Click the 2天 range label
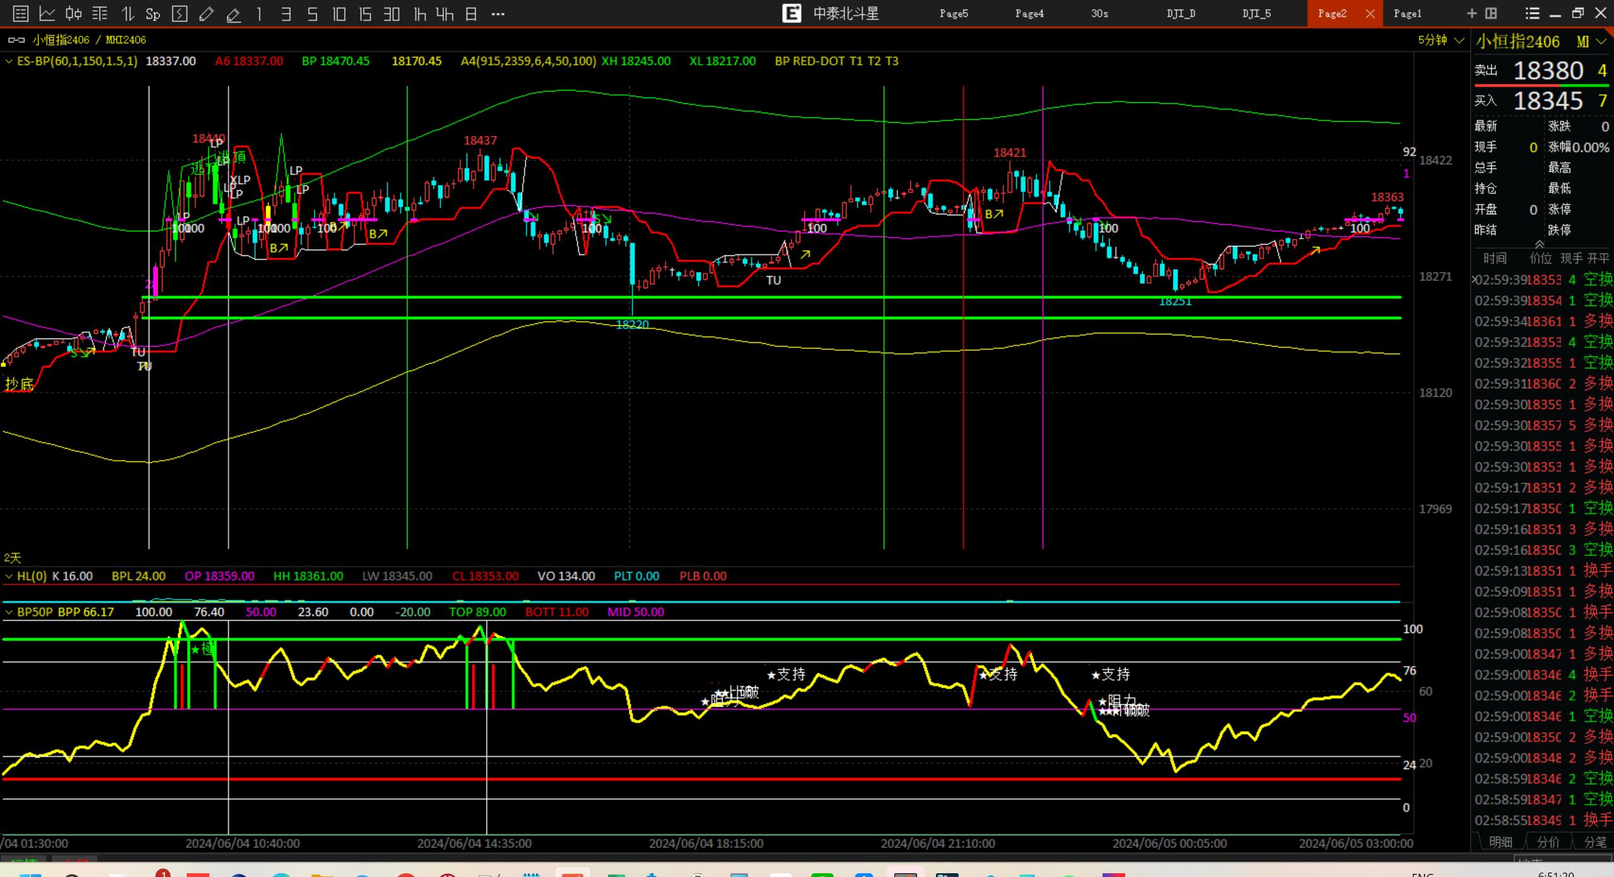 point(13,558)
